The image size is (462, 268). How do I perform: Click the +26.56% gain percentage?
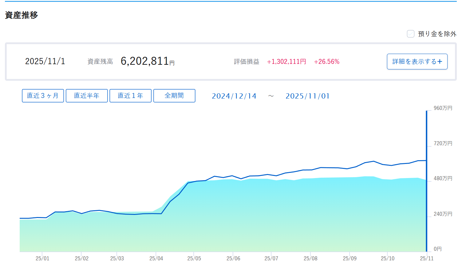326,62
